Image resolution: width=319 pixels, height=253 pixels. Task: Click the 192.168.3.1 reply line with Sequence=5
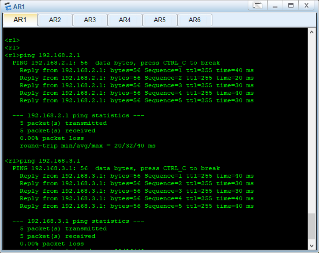coord(137,206)
